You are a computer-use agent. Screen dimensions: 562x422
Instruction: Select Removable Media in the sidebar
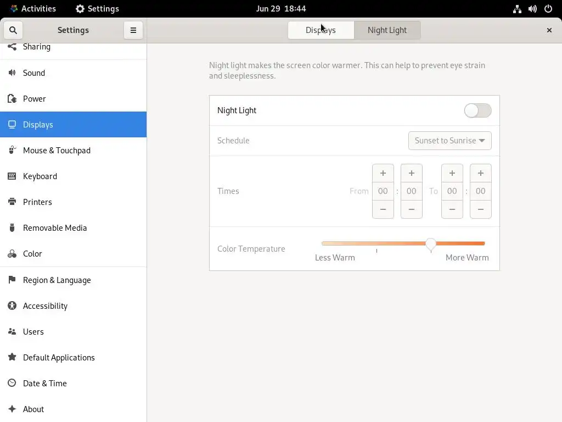(x=73, y=228)
